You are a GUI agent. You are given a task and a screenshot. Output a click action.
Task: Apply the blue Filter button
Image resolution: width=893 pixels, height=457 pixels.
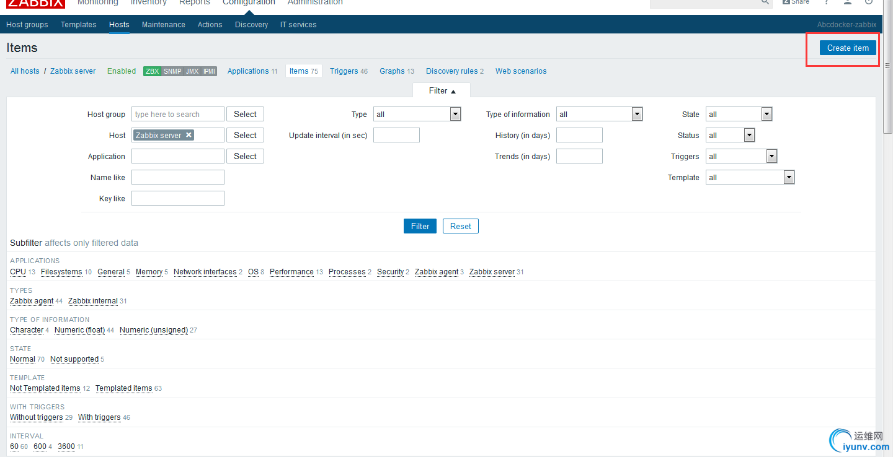pyautogui.click(x=420, y=226)
